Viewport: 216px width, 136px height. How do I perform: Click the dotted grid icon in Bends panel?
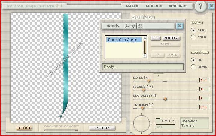pos(140,26)
